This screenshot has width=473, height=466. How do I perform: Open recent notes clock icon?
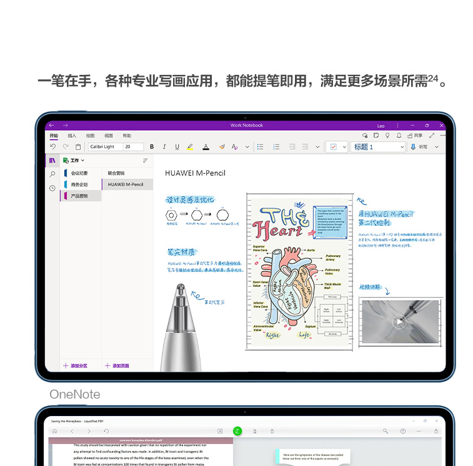pos(52,188)
